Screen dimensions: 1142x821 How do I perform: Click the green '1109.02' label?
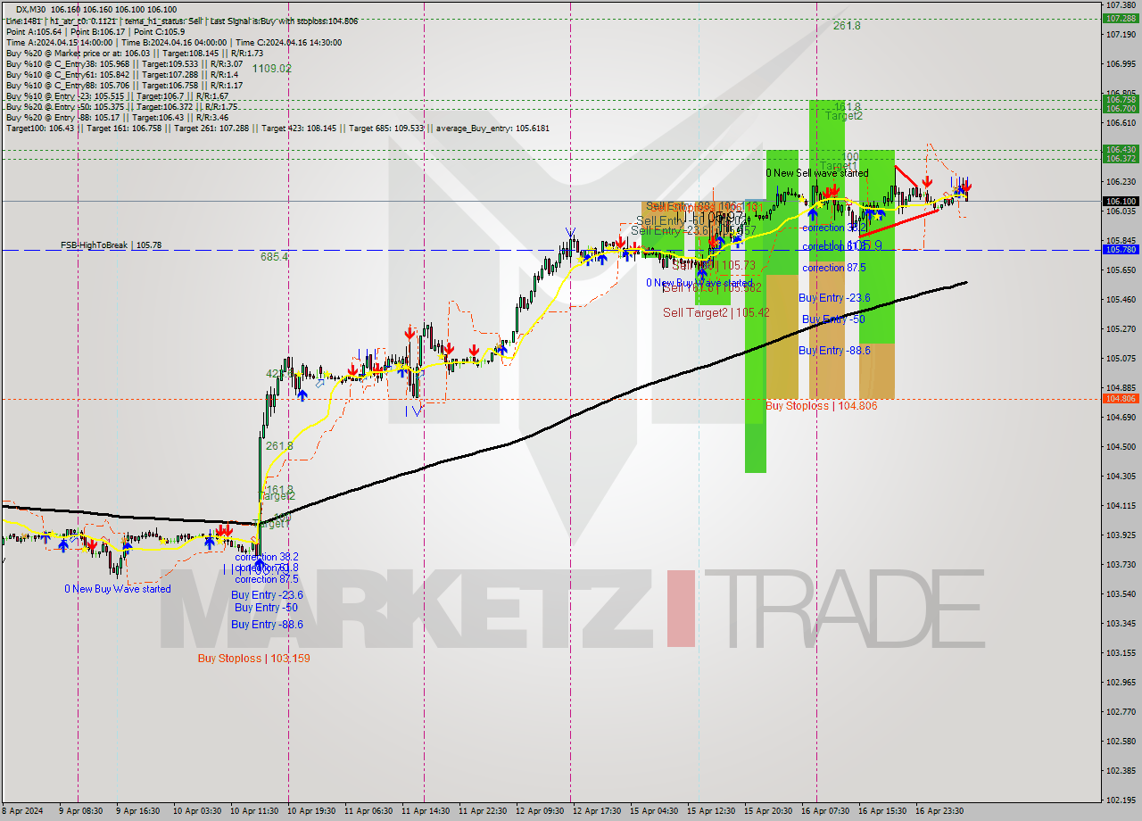(272, 69)
